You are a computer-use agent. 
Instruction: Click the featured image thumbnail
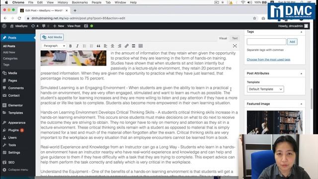(275, 122)
